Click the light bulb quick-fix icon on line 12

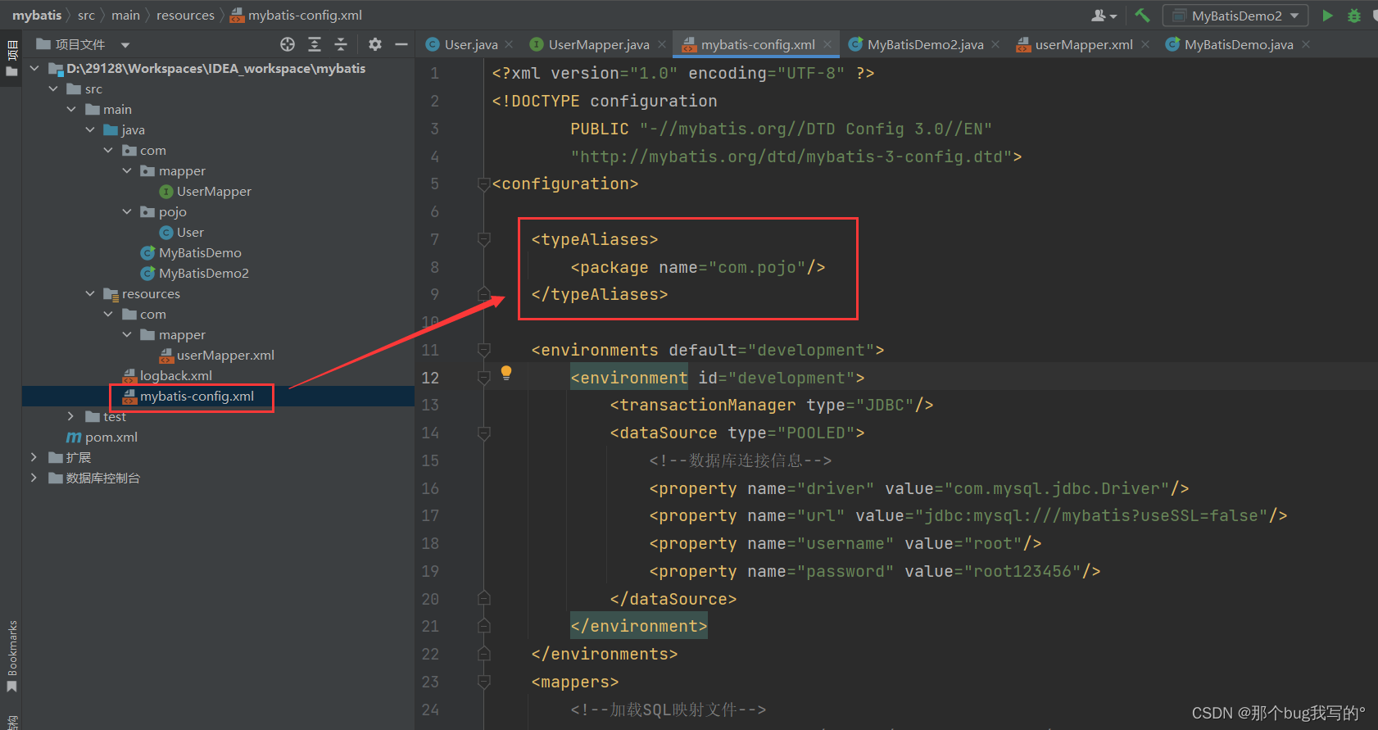[x=506, y=373]
